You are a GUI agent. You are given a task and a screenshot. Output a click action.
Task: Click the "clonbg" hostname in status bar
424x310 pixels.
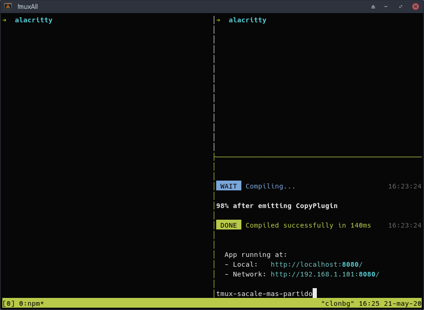pyautogui.click(x=337, y=303)
